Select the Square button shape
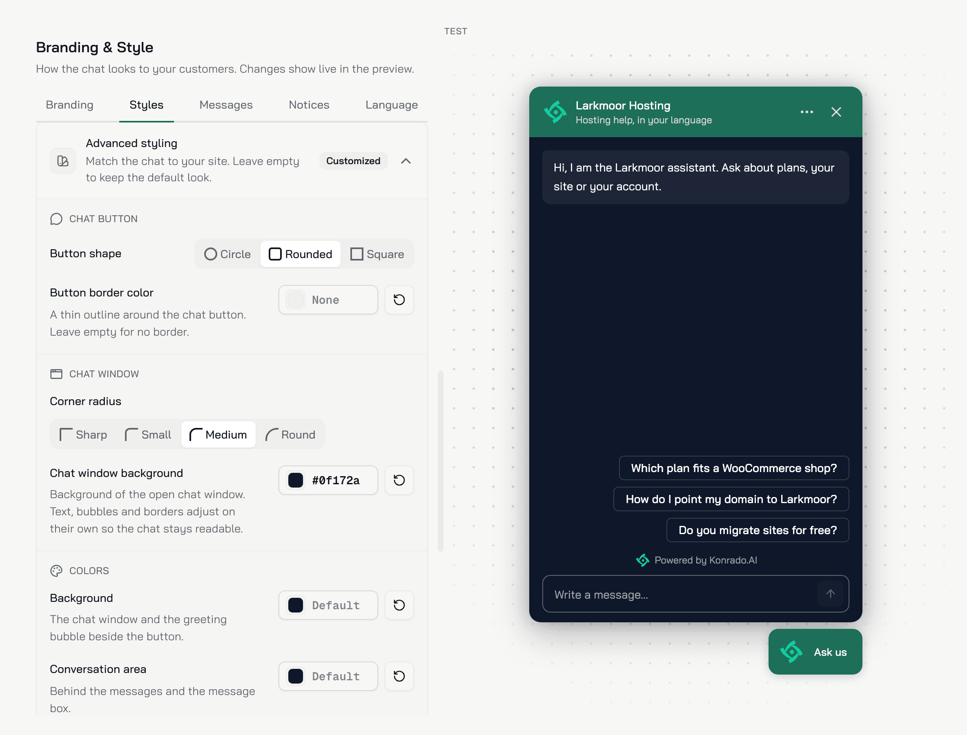Image resolution: width=967 pixels, height=735 pixels. click(x=377, y=254)
